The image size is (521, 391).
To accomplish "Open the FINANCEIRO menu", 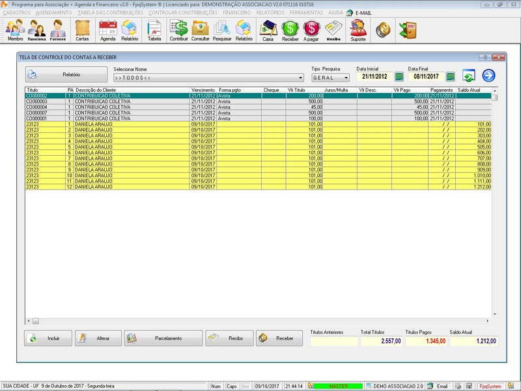I will [236, 12].
